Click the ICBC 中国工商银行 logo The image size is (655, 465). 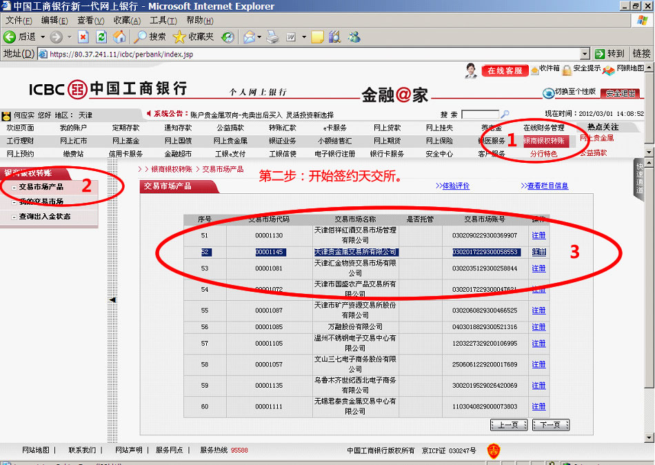click(x=108, y=89)
